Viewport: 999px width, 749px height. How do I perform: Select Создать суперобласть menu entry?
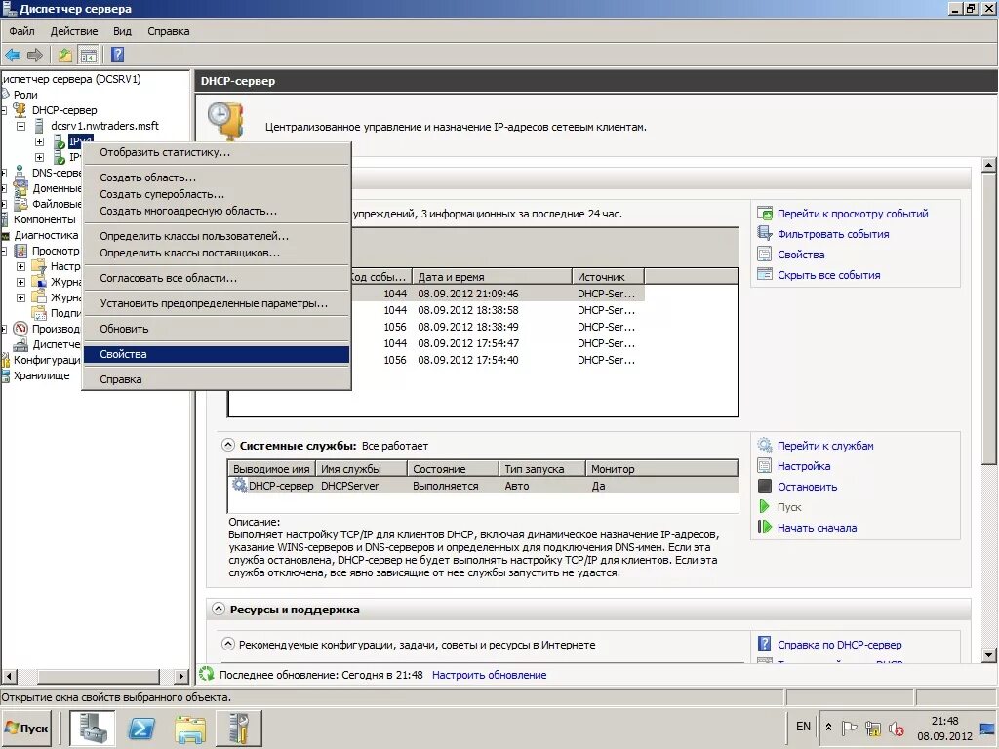(216, 194)
